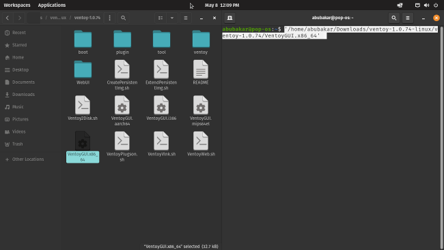444x250 pixels.
Task: Open the WebUI folder
Action: [x=83, y=72]
